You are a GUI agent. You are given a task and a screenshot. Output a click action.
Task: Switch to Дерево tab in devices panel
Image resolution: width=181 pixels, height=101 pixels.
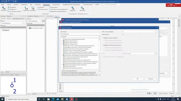point(29,94)
